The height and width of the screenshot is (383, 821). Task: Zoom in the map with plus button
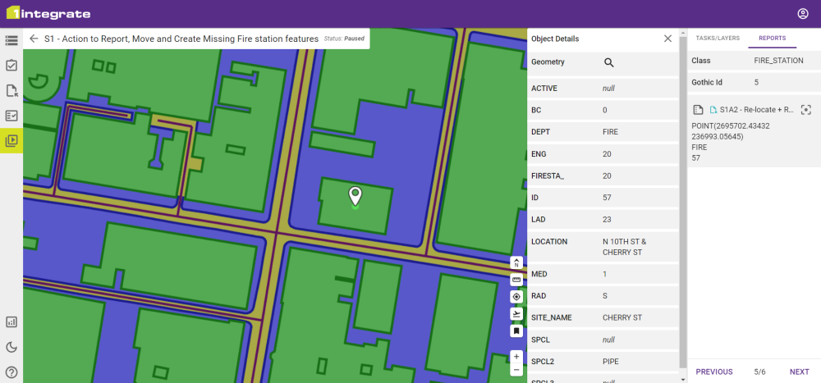pos(516,356)
